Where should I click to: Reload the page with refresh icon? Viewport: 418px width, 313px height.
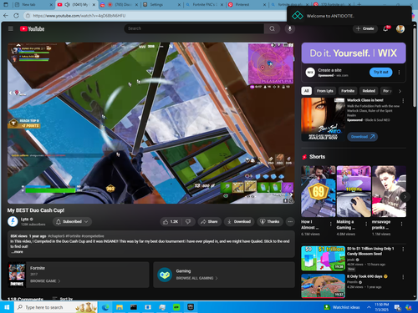coord(16,16)
